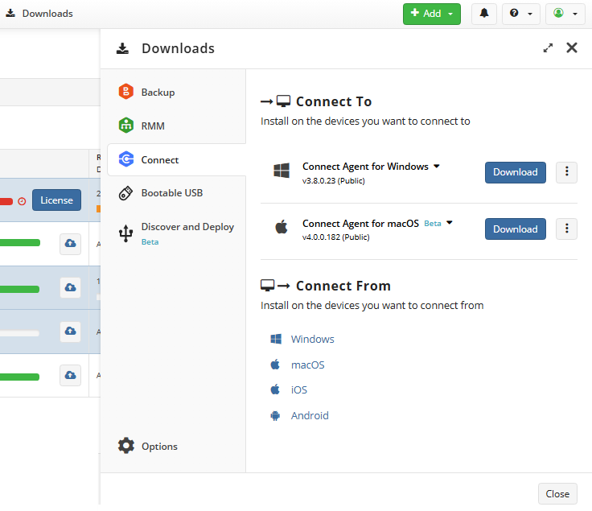This screenshot has height=511, width=592.
Task: Click Apple icon beside iOS link
Action: (275, 389)
